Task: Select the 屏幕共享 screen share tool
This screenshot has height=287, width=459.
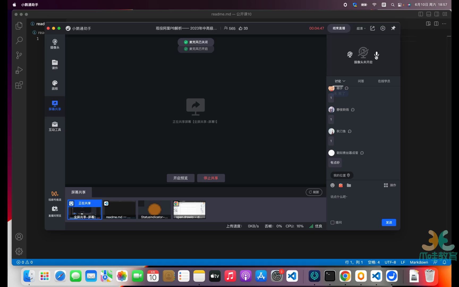Action: pos(55,105)
